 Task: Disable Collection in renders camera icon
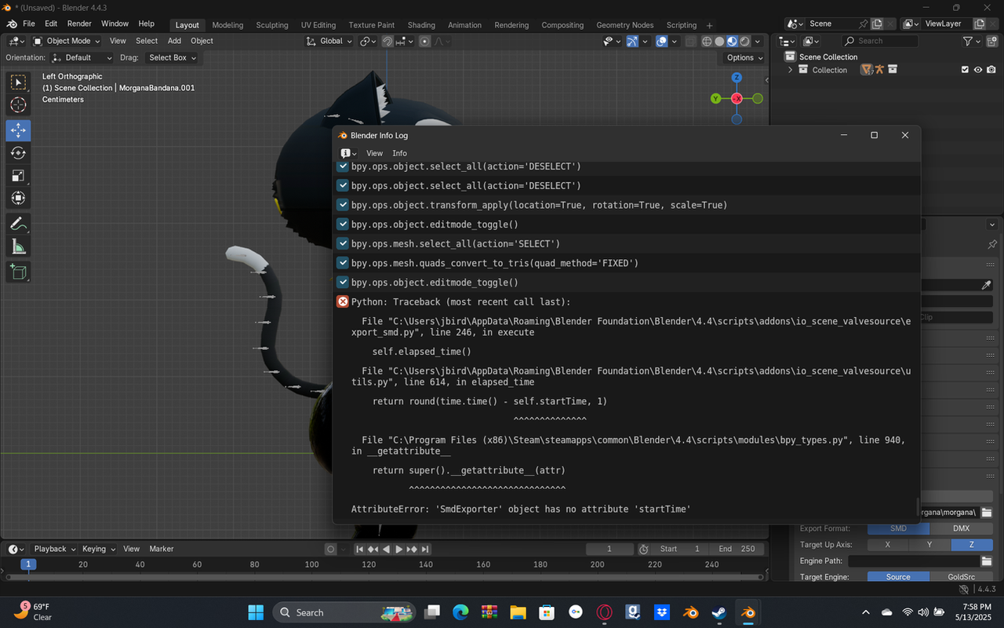(x=991, y=70)
